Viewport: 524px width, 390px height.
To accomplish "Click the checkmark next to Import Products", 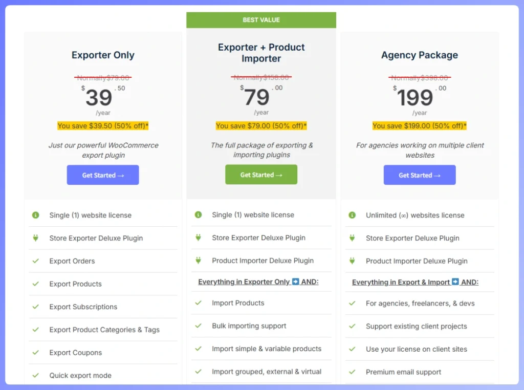I will point(198,303).
